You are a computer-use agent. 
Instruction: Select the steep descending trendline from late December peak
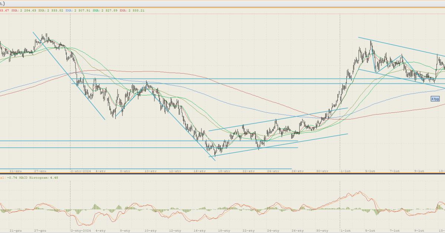coord(69,75)
